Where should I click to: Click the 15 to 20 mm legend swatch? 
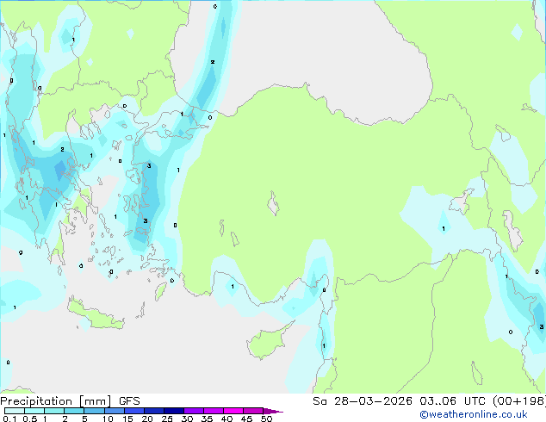(134, 411)
